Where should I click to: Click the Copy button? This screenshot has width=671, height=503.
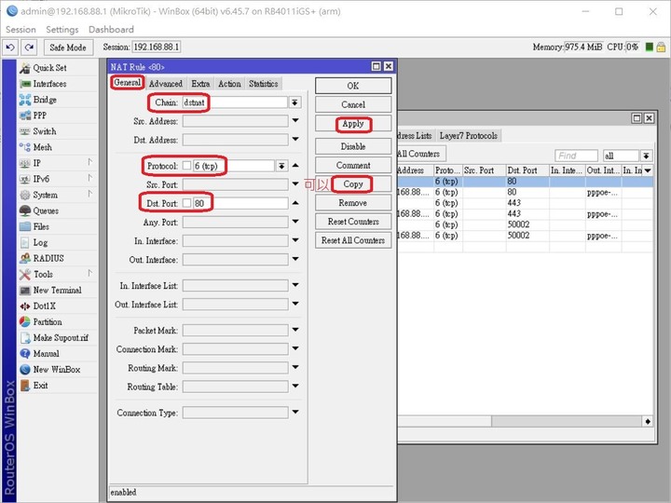(x=353, y=184)
